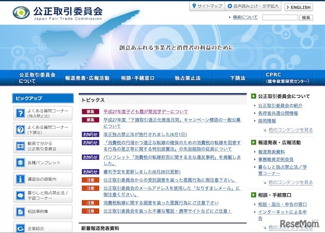The height and width of the screenshot is (233, 325).
Task: Open the 事務総長定例会見 link
Action: (276, 160)
